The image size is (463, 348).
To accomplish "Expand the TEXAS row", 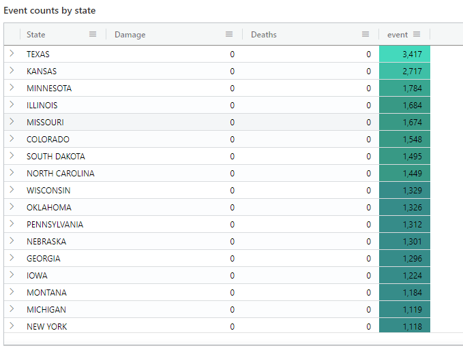I will [x=12, y=54].
